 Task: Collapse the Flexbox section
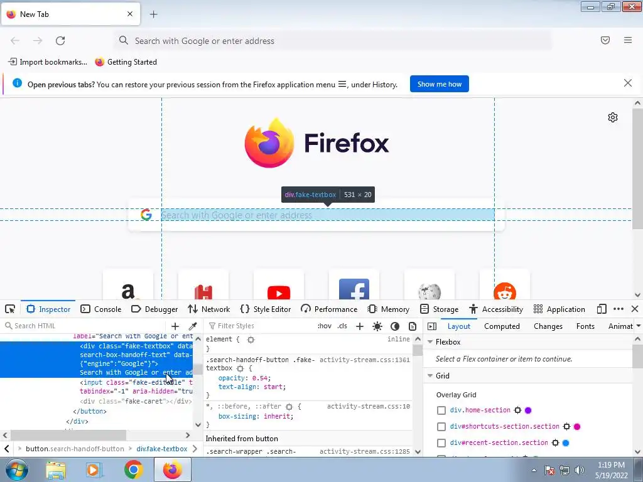430,342
